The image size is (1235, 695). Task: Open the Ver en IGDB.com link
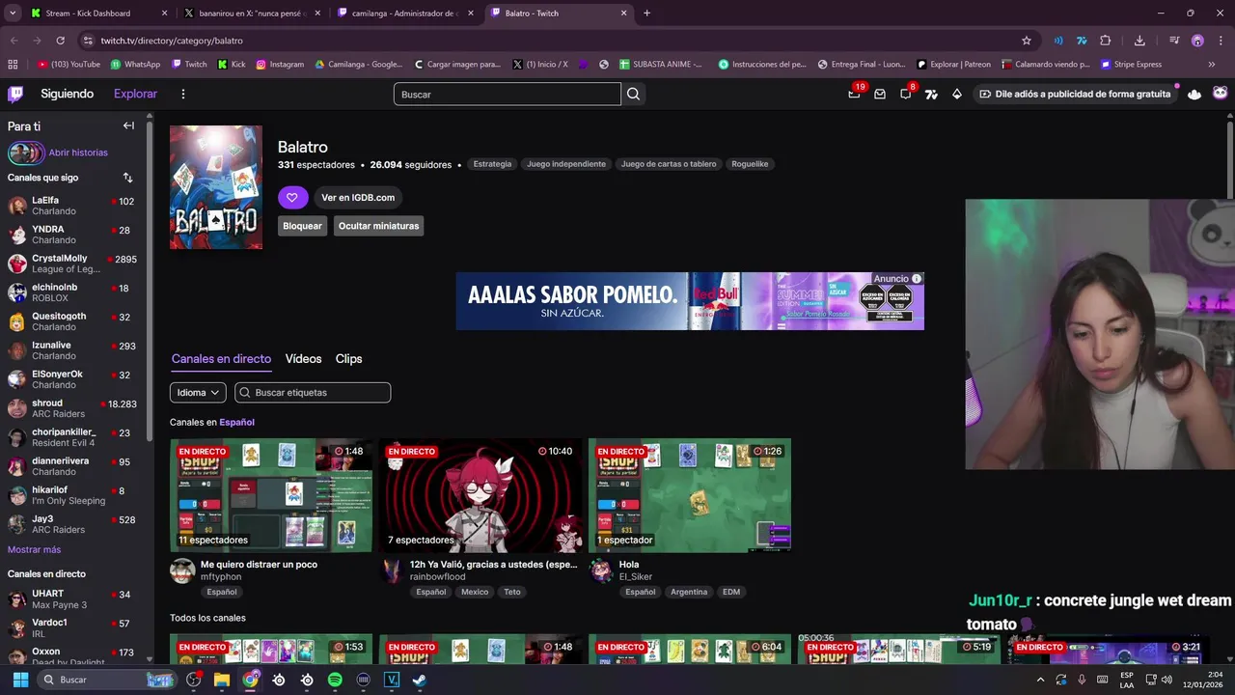(x=358, y=197)
